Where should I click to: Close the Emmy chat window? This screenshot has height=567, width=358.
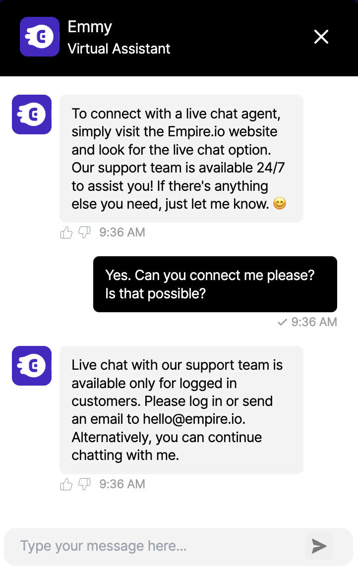coord(321,37)
